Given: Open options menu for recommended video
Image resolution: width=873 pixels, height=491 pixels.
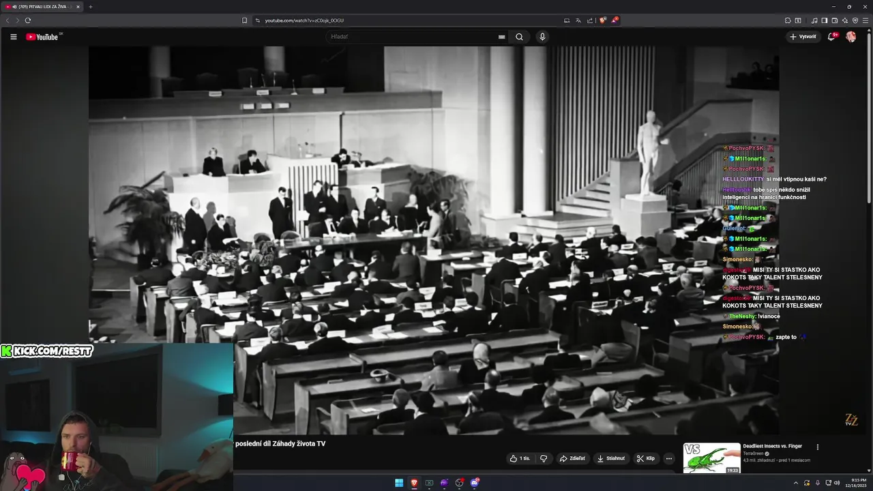Looking at the screenshot, I should 818,447.
